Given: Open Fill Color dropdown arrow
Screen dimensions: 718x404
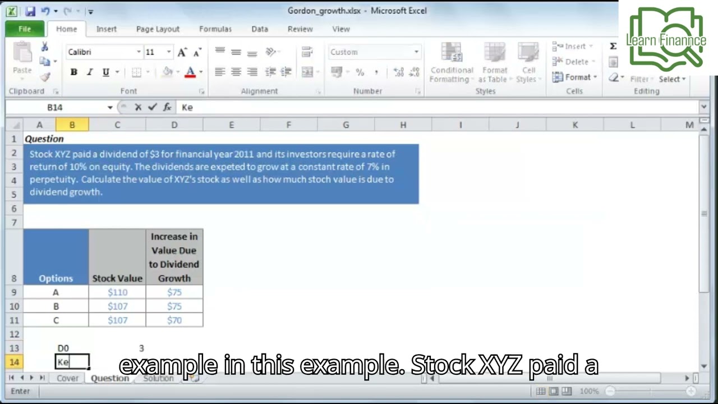Looking at the screenshot, I should pos(178,72).
